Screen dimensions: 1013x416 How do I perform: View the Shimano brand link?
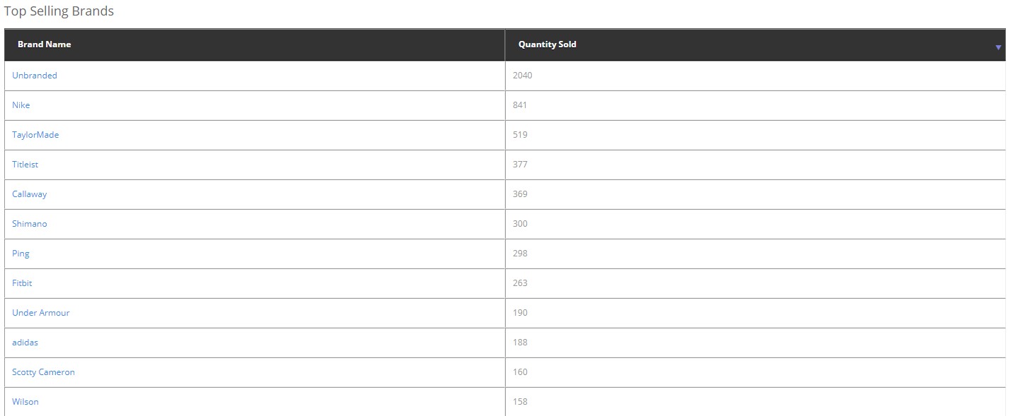[30, 224]
